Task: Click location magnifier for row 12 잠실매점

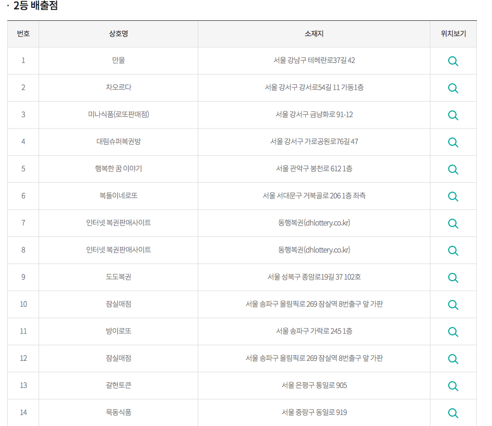Action: pyautogui.click(x=453, y=359)
